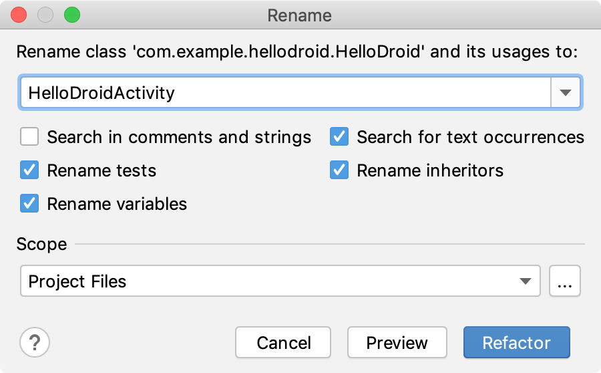
Task: Click the help question mark icon
Action: pos(35,343)
